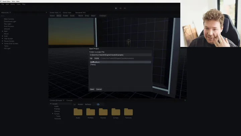Click Up in the Content Browser toolbar
This screenshot has width=241, height=136.
[x=75, y=104]
